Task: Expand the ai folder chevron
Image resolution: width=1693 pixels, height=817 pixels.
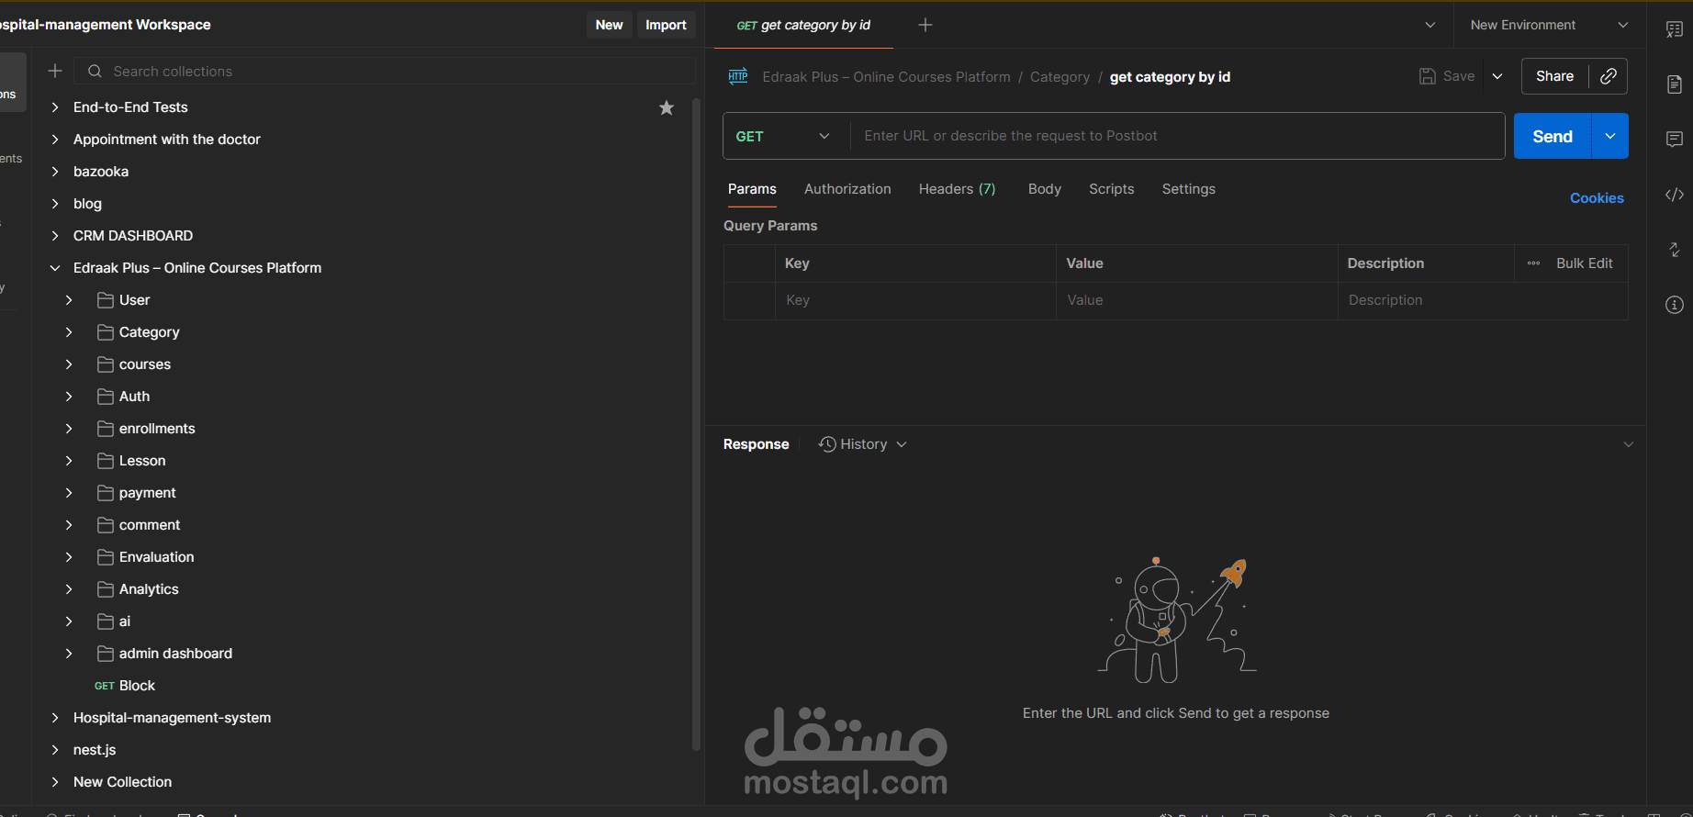Action: pos(69,621)
